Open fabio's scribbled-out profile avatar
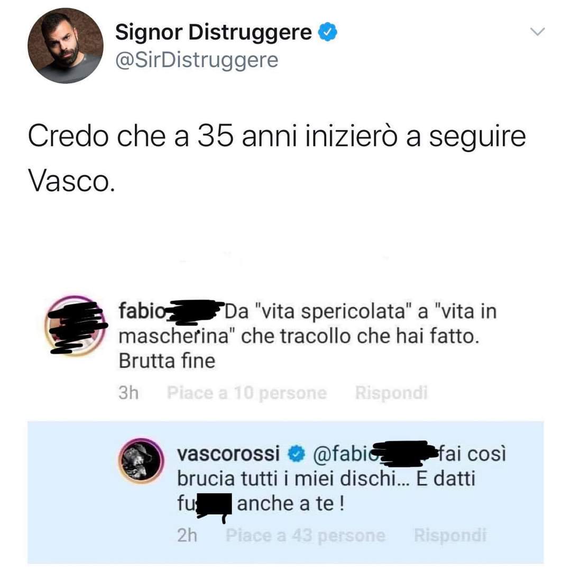 (76, 326)
